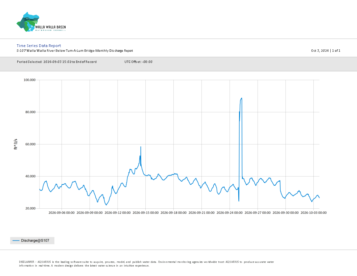Click the 2026-09-09 00:00 x-axis label
The image size is (357, 276).
tap(90, 213)
